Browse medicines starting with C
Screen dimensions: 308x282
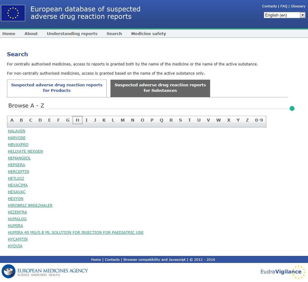tap(31, 120)
